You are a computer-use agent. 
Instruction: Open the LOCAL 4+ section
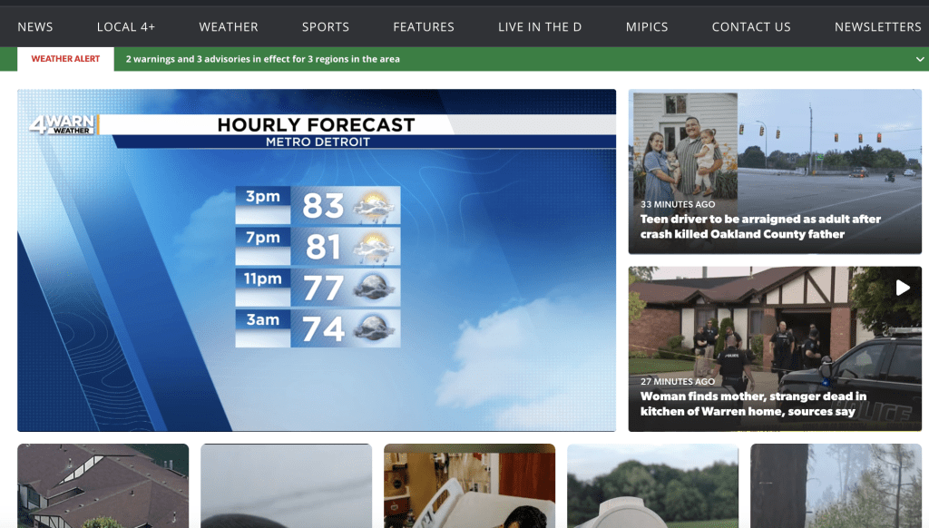[x=125, y=26]
